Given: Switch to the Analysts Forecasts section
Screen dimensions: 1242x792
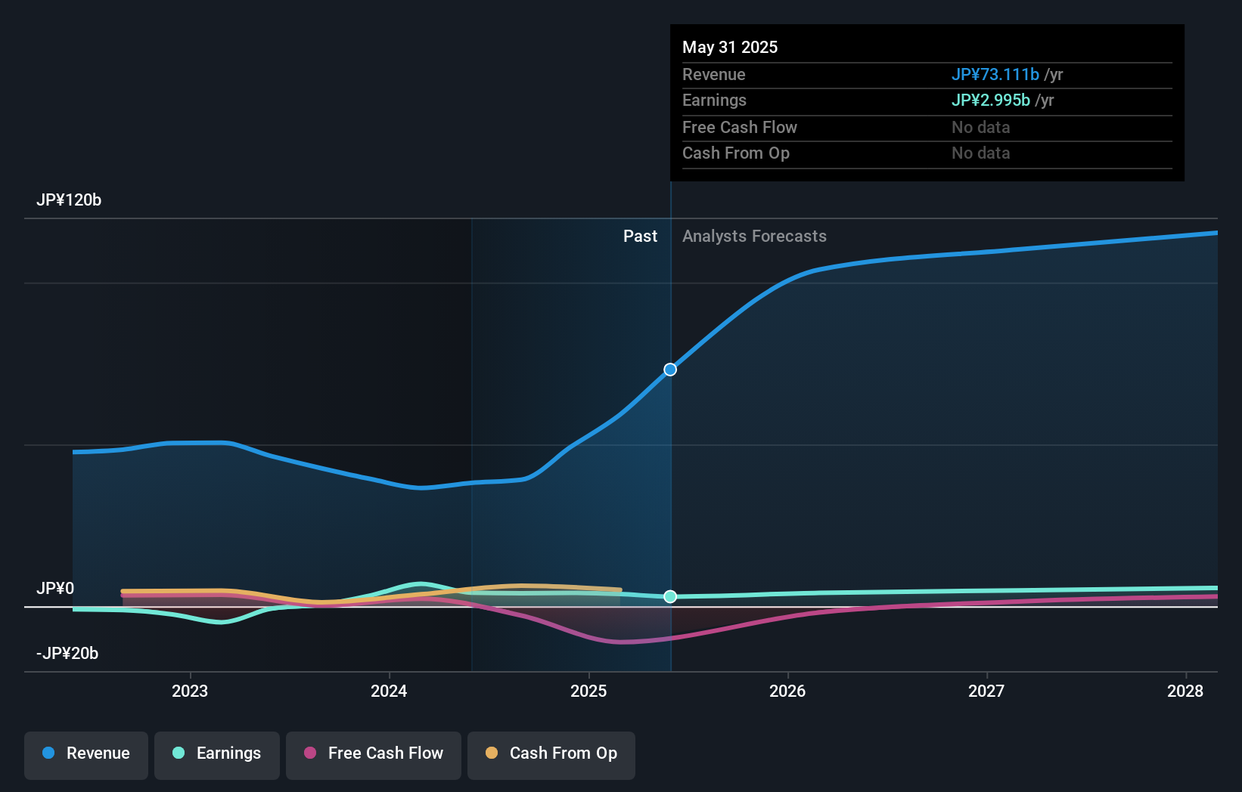Looking at the screenshot, I should [x=754, y=236].
